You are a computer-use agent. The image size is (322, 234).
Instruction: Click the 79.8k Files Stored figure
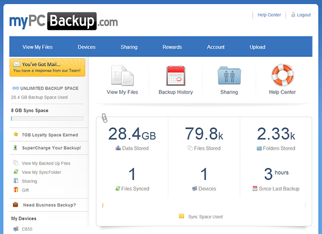point(204,134)
